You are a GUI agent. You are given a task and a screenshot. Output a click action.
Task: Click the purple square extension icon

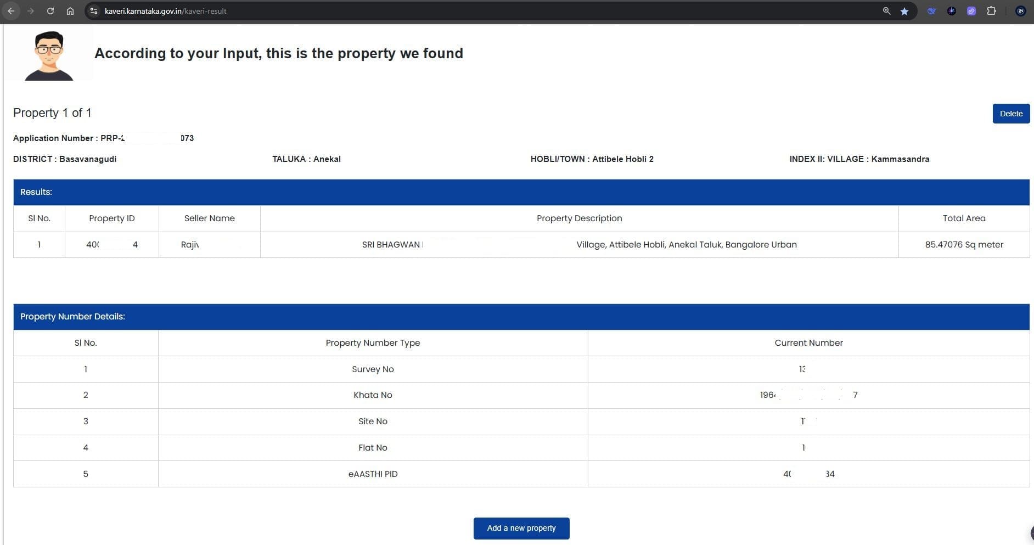[x=971, y=11]
